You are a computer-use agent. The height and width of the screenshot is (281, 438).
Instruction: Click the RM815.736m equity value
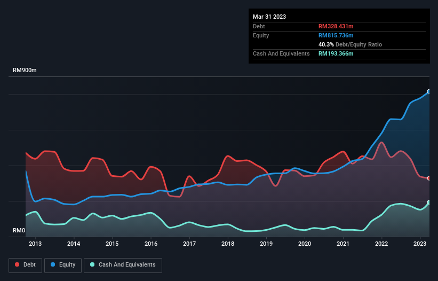336,35
